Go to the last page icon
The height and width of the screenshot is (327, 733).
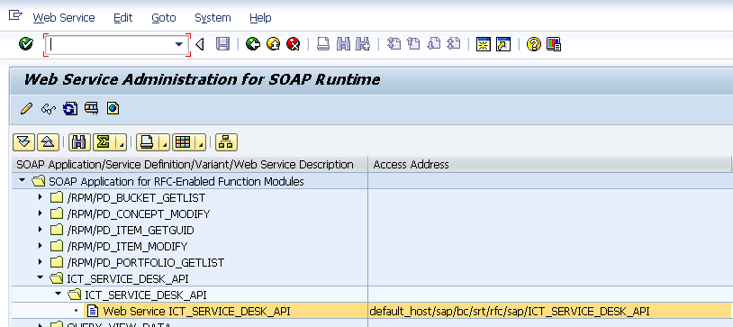tap(454, 44)
